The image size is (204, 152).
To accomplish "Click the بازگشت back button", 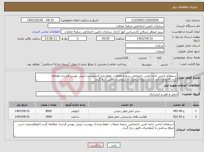I will click(x=96, y=145).
